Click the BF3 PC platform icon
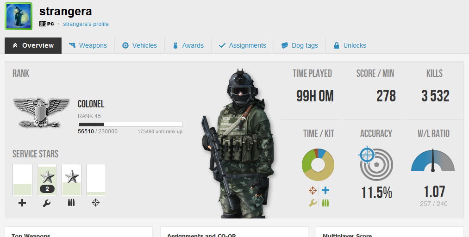 [47, 24]
